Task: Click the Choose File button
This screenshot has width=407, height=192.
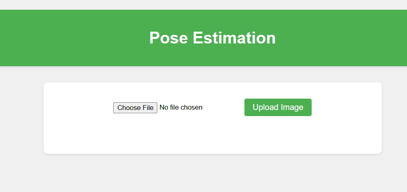Action: click(135, 108)
